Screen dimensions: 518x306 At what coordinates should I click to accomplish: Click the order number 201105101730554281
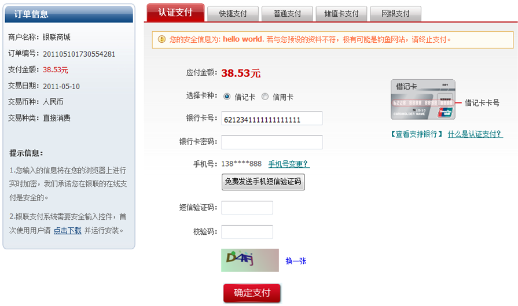pyautogui.click(x=79, y=54)
